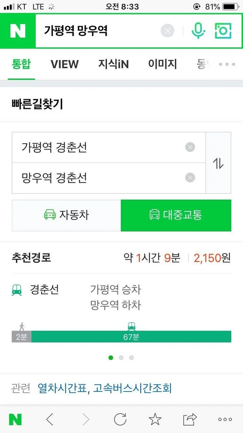Viewport: 243px width, 433px height.
Task: Clear the search query with X icon
Action: [x=167, y=31]
